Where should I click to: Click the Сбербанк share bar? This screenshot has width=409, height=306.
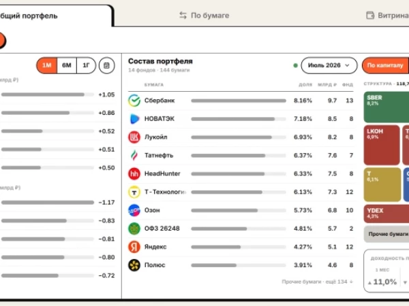coord(239,101)
